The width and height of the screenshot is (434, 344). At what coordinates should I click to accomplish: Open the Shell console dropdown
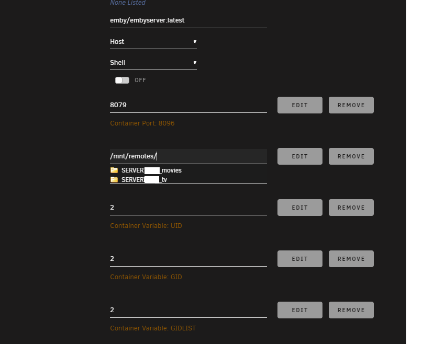click(153, 63)
